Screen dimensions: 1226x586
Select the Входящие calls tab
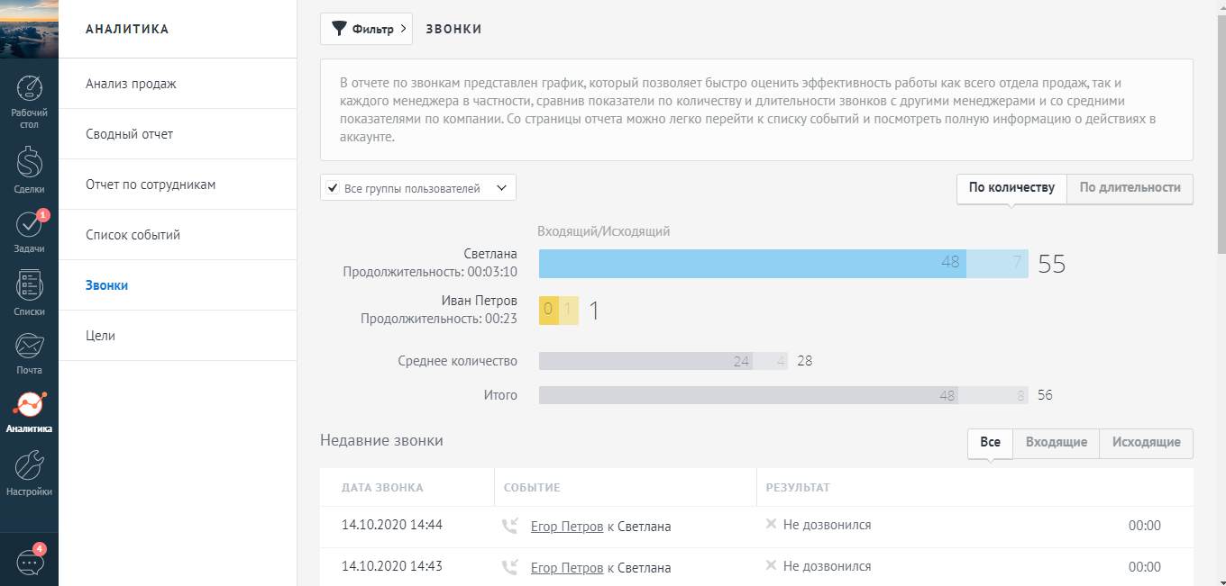(x=1056, y=443)
